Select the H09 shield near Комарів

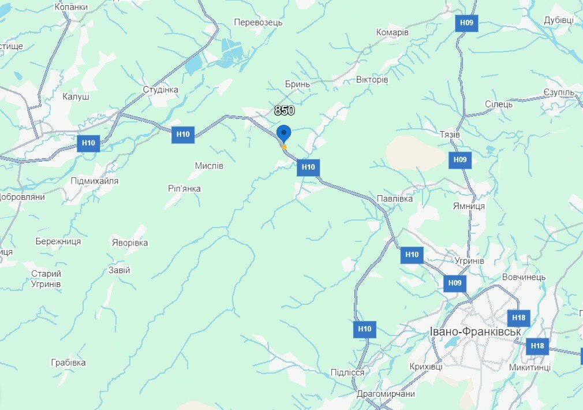466,23
